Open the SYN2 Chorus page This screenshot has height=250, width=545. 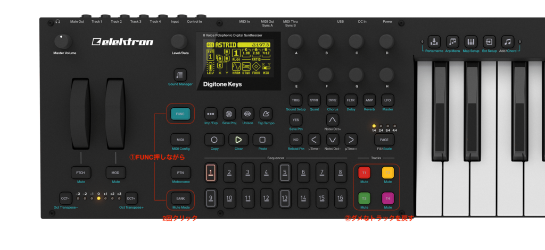pos(332,100)
